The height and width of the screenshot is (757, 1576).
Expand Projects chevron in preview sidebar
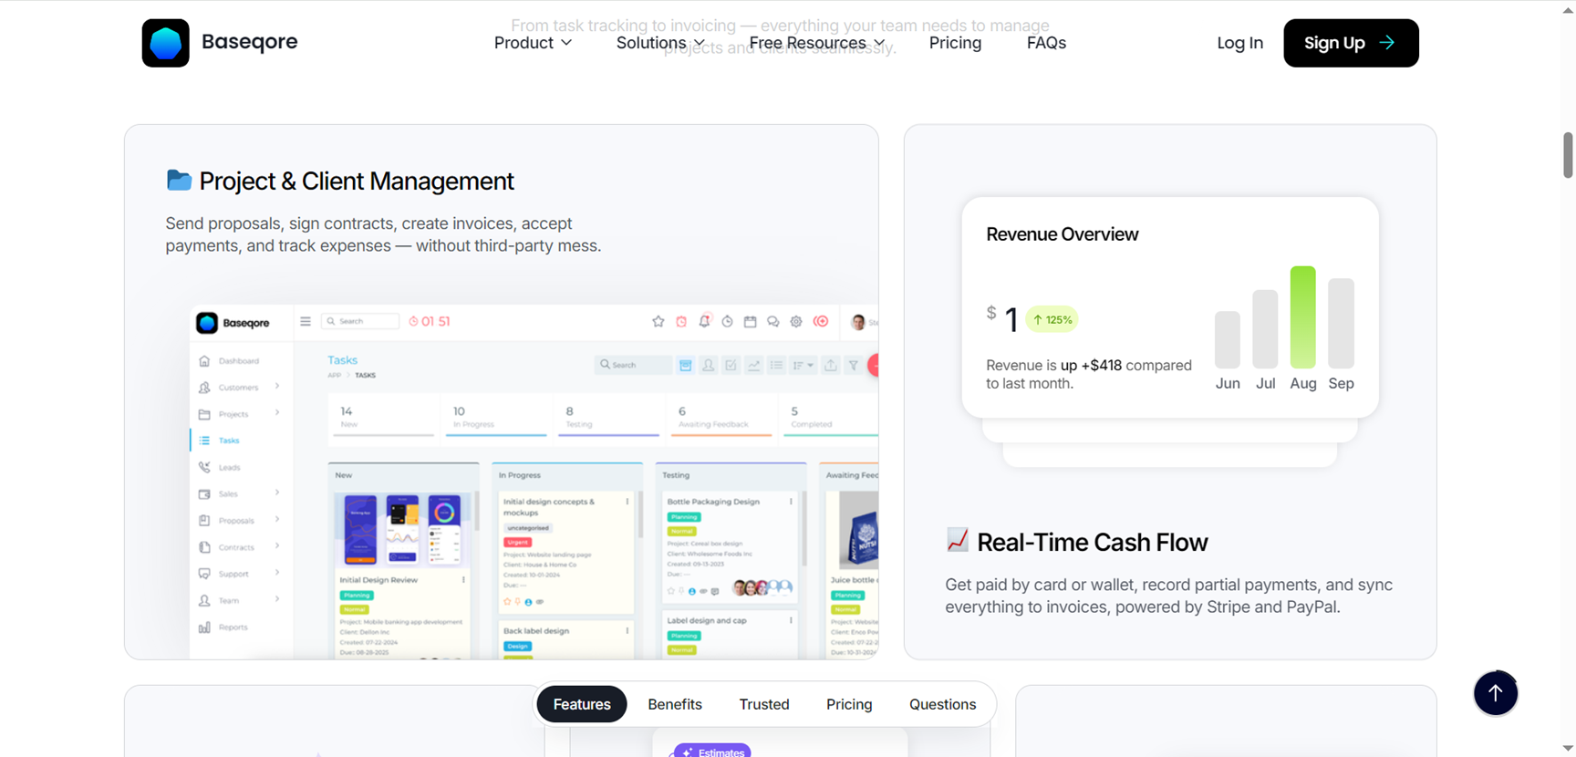click(277, 413)
